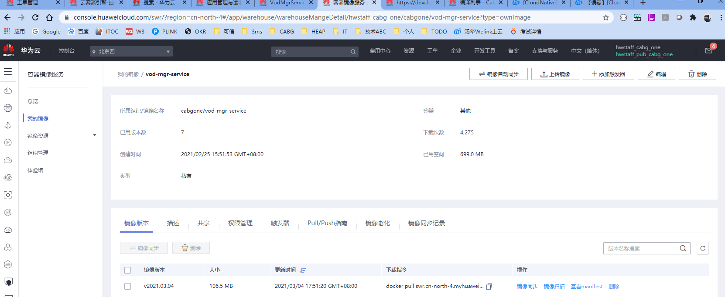725x297 pixels.
Task: Open 总览 in sidebar
Action: point(33,101)
